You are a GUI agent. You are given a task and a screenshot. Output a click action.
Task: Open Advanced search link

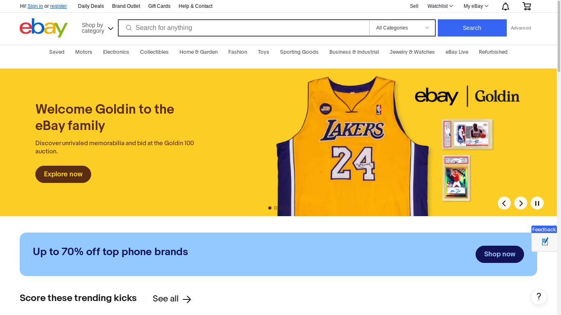[521, 28]
